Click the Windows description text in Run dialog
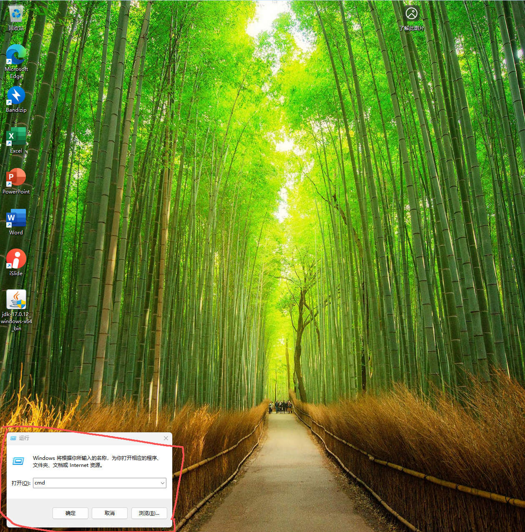 coord(96,462)
